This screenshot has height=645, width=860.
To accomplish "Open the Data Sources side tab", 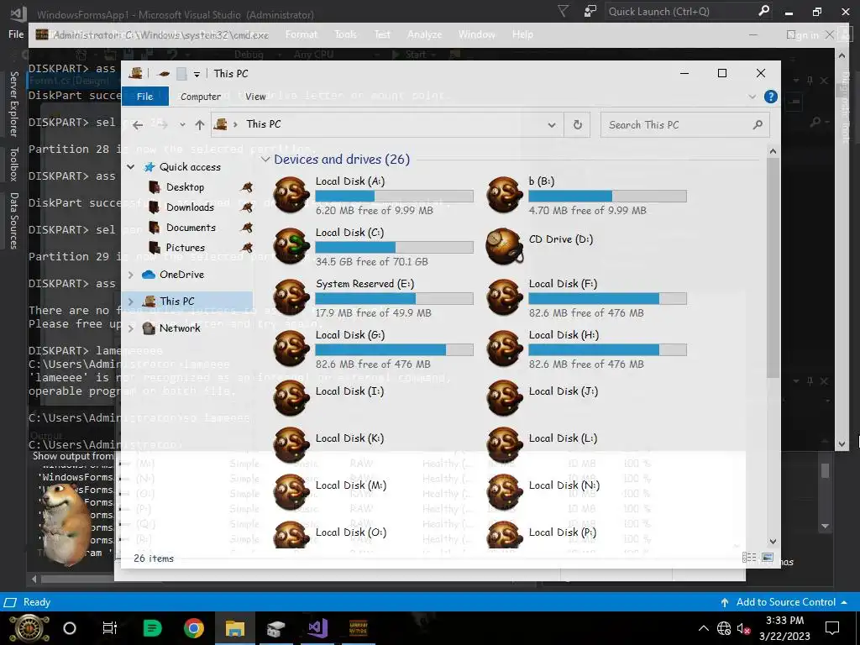I will coord(14,221).
